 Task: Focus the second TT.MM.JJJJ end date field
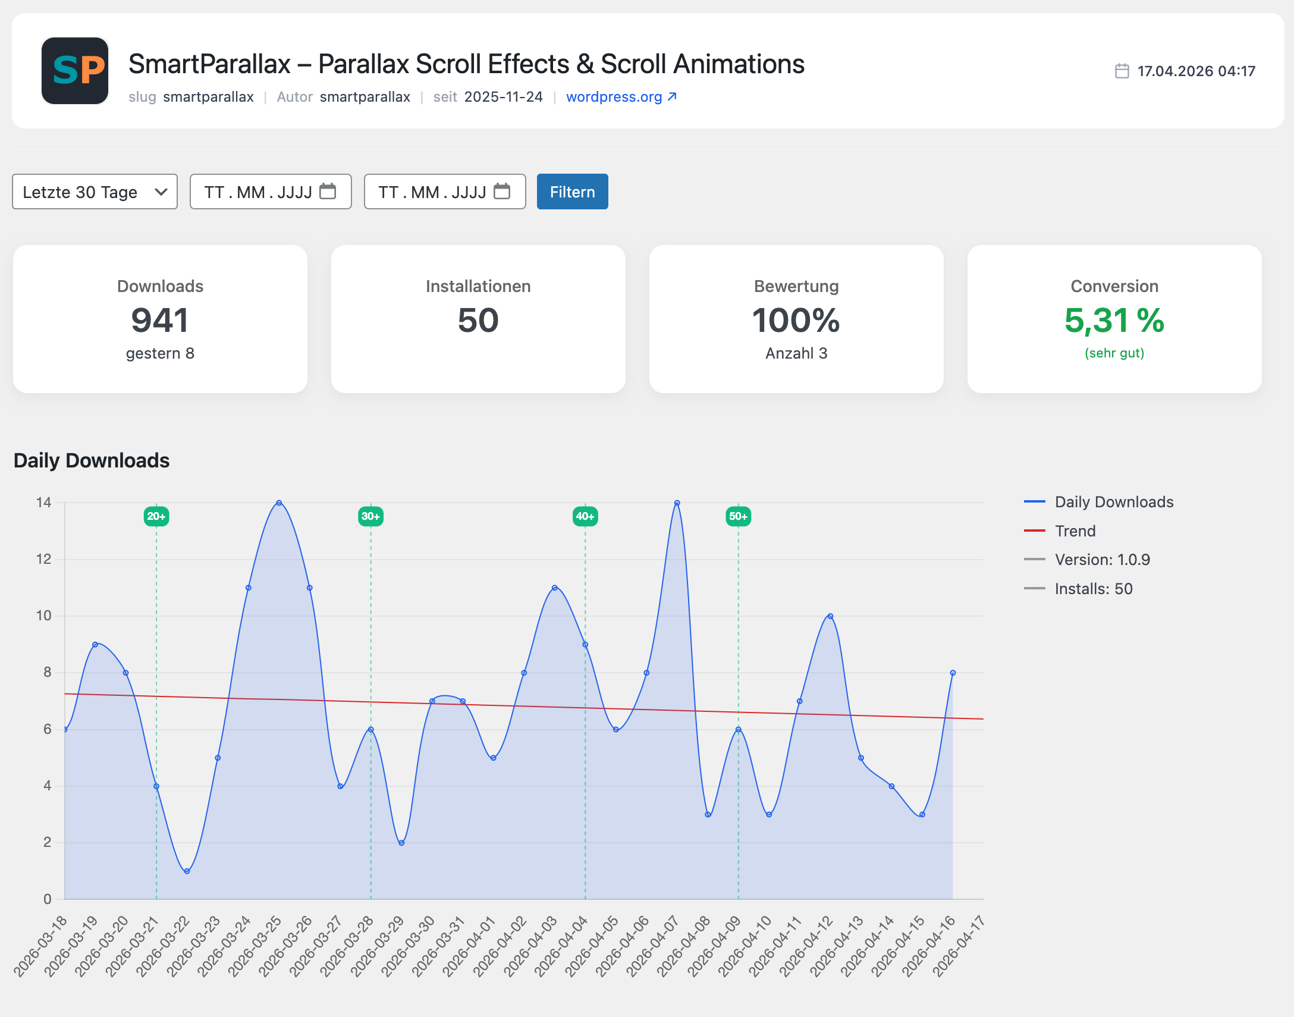pyautogui.click(x=445, y=192)
